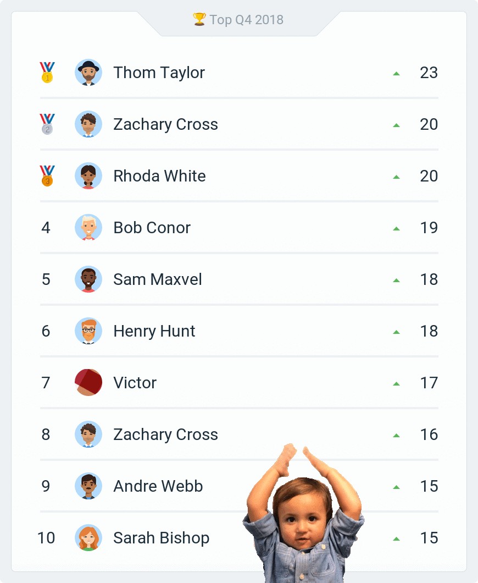Click the silver medal second-place icon
The height and width of the screenshot is (583, 478).
(47, 124)
